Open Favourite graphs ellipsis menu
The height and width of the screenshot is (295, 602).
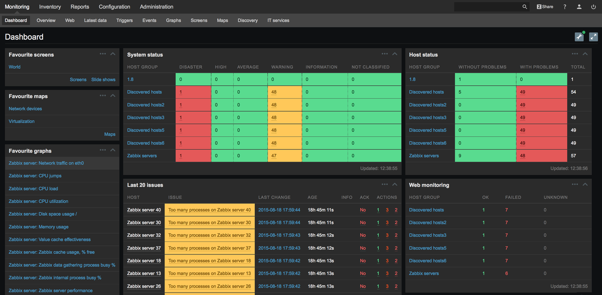click(103, 150)
